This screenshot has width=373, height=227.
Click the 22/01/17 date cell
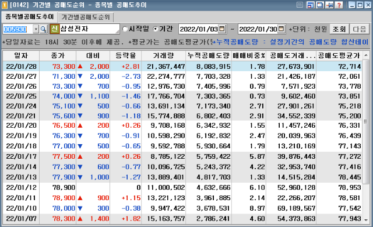click(x=21, y=156)
